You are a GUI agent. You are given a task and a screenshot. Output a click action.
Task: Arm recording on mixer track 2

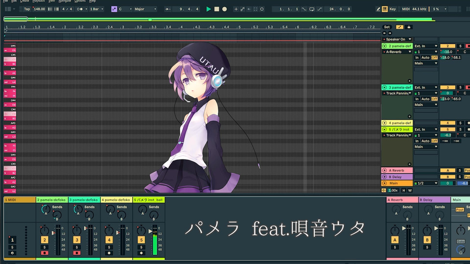pos(45,253)
